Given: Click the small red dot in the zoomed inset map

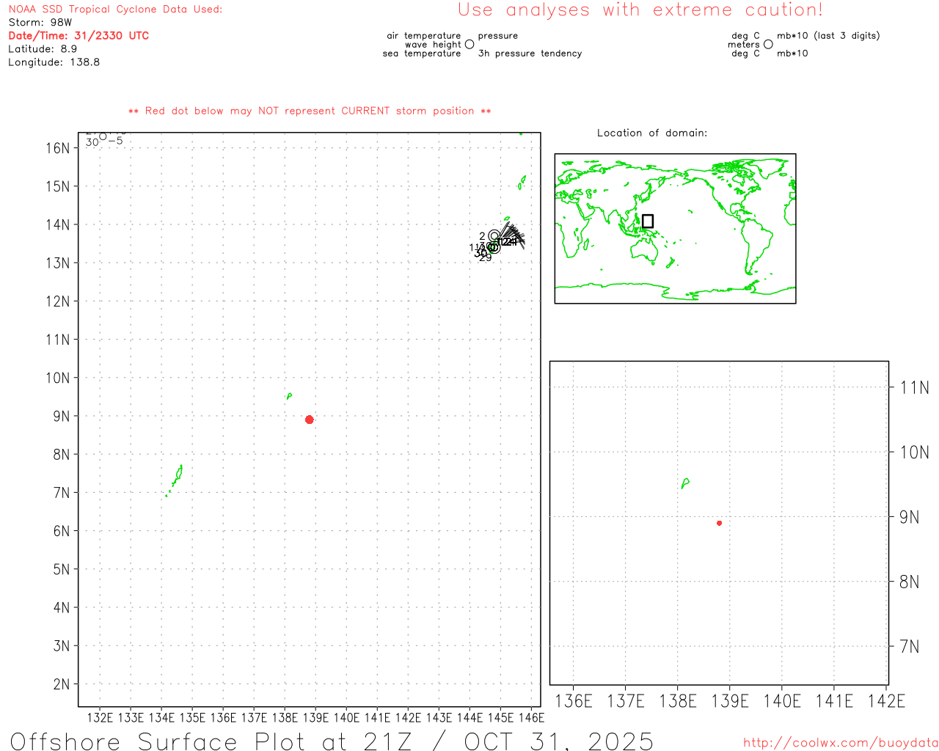Looking at the screenshot, I should (719, 523).
